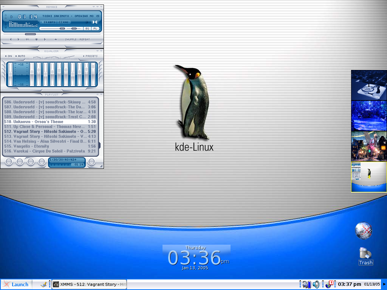The height and width of the screenshot is (290, 387).
Task: Click the show desktop icon next to Launch
Action: click(43, 285)
